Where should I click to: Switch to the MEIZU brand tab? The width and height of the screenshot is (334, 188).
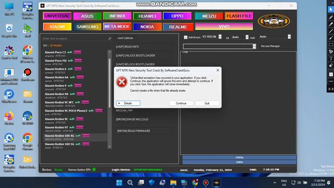pos(209,16)
